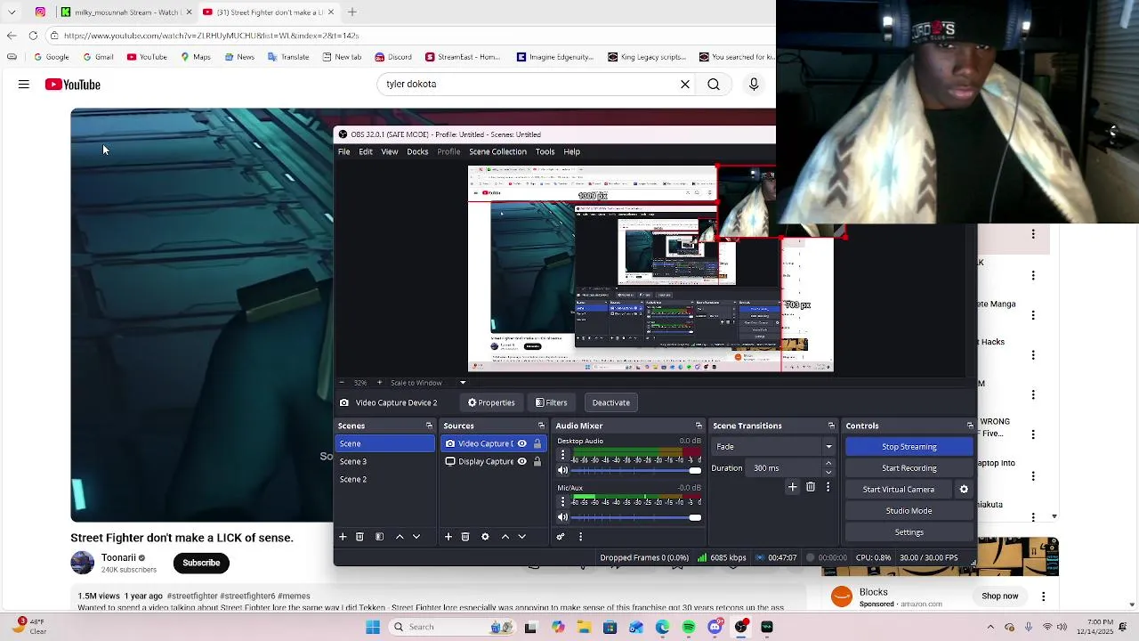This screenshot has height=641, width=1139.
Task: Open the OBS File menu
Action: pos(343,152)
